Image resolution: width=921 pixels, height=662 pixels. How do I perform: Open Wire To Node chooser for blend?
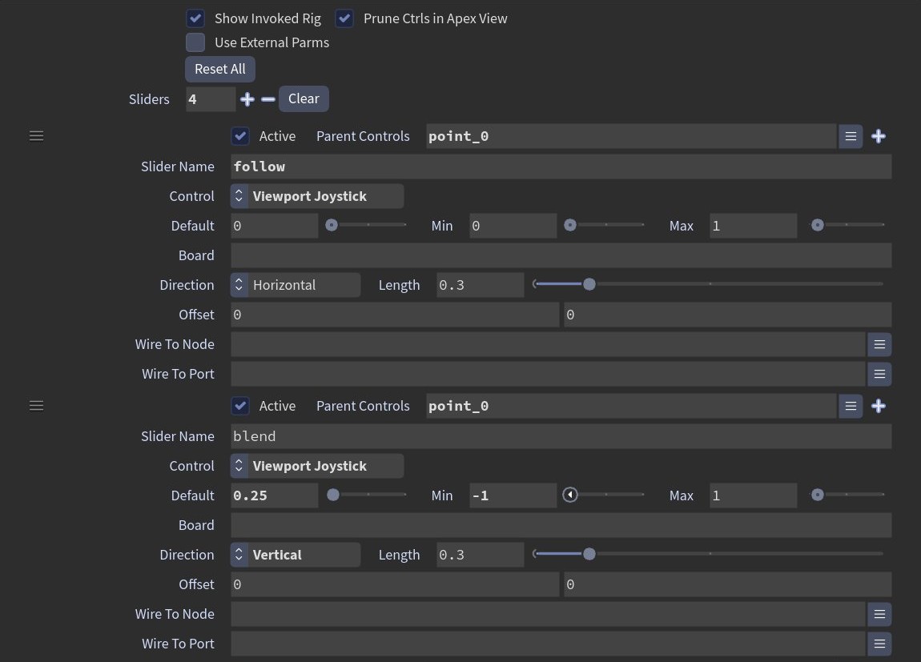click(x=879, y=614)
